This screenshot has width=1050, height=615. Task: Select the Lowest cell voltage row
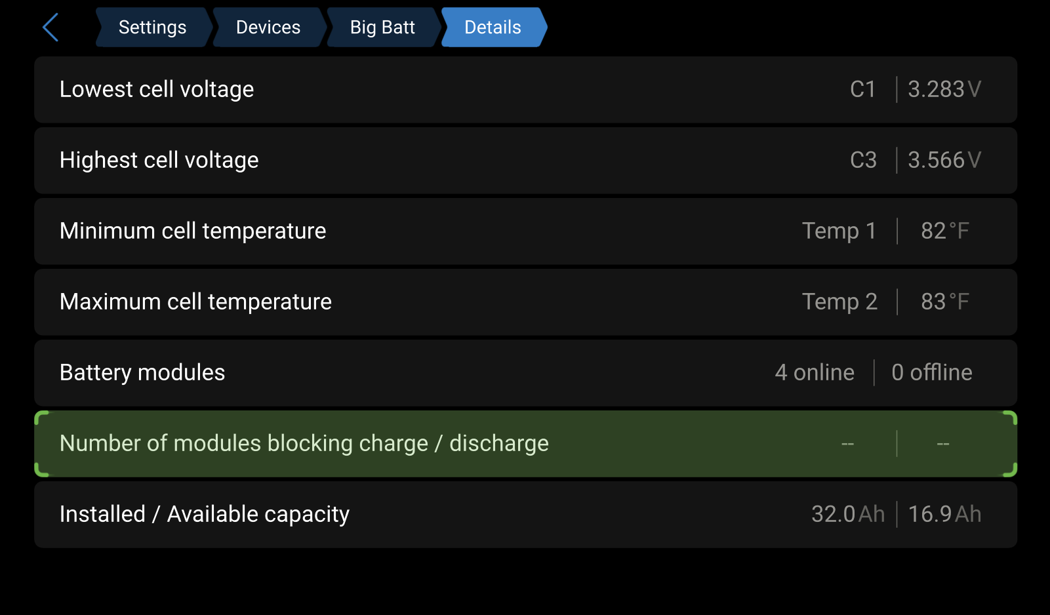(x=525, y=90)
